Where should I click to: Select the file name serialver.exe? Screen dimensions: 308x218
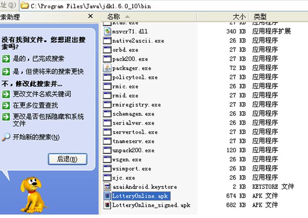pyautogui.click(x=133, y=123)
